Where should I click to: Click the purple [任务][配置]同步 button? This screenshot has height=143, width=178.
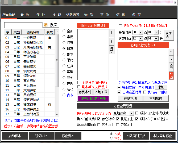coord(93,99)
